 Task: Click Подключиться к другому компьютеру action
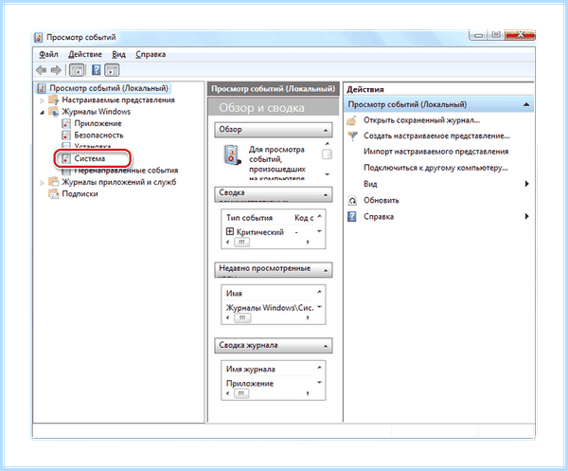pyautogui.click(x=435, y=168)
